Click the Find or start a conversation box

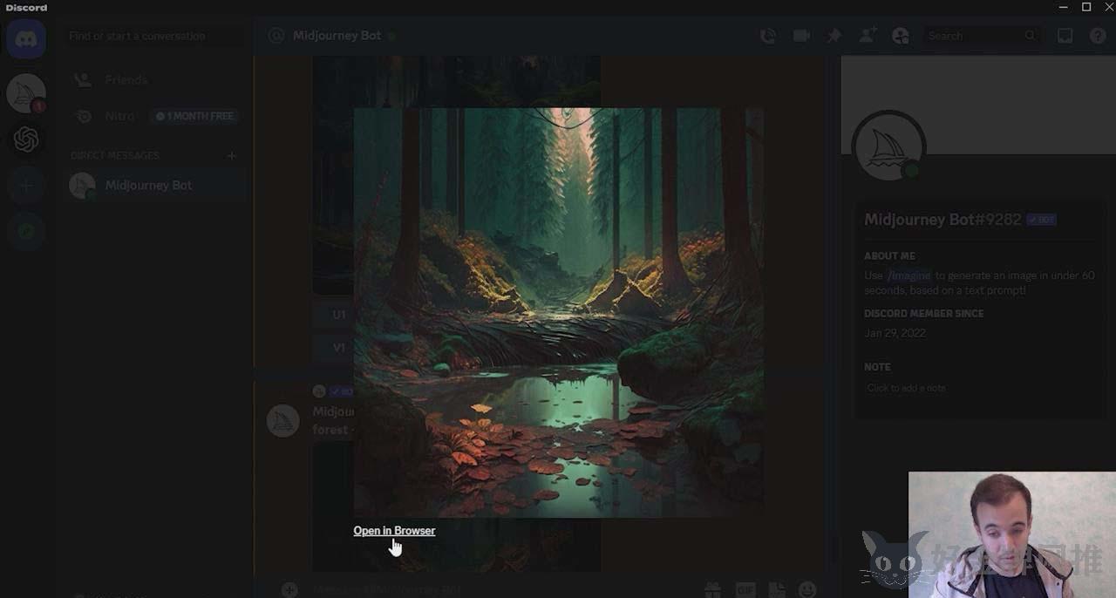[153, 36]
